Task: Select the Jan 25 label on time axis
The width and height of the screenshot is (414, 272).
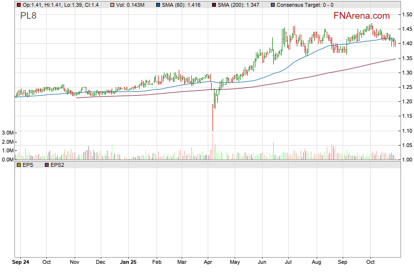Action: click(128, 262)
